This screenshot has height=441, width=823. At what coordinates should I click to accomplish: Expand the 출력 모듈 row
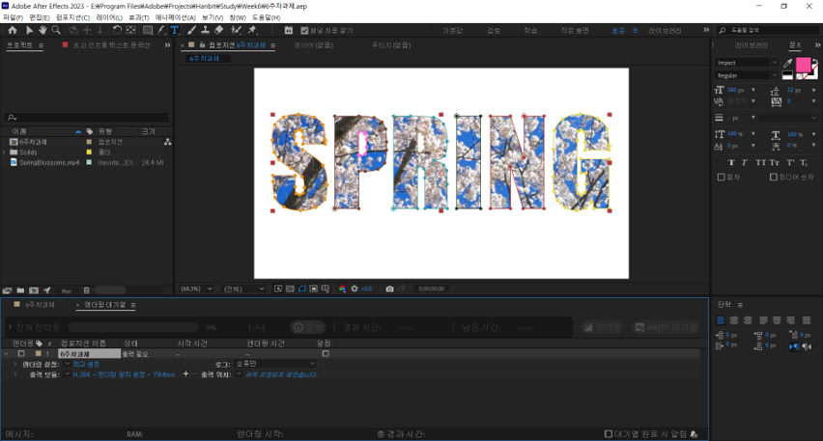coord(15,374)
